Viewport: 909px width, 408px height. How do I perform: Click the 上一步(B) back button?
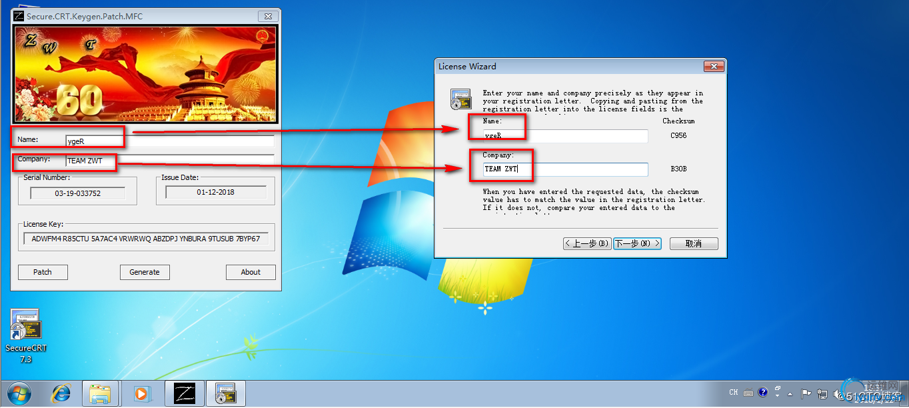pyautogui.click(x=587, y=243)
